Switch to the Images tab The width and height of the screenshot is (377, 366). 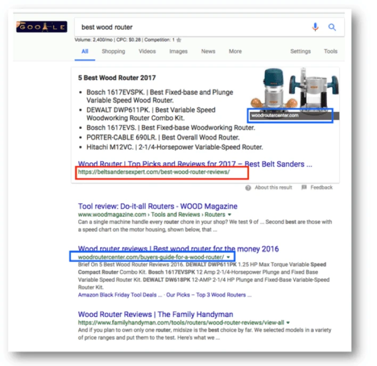178,52
